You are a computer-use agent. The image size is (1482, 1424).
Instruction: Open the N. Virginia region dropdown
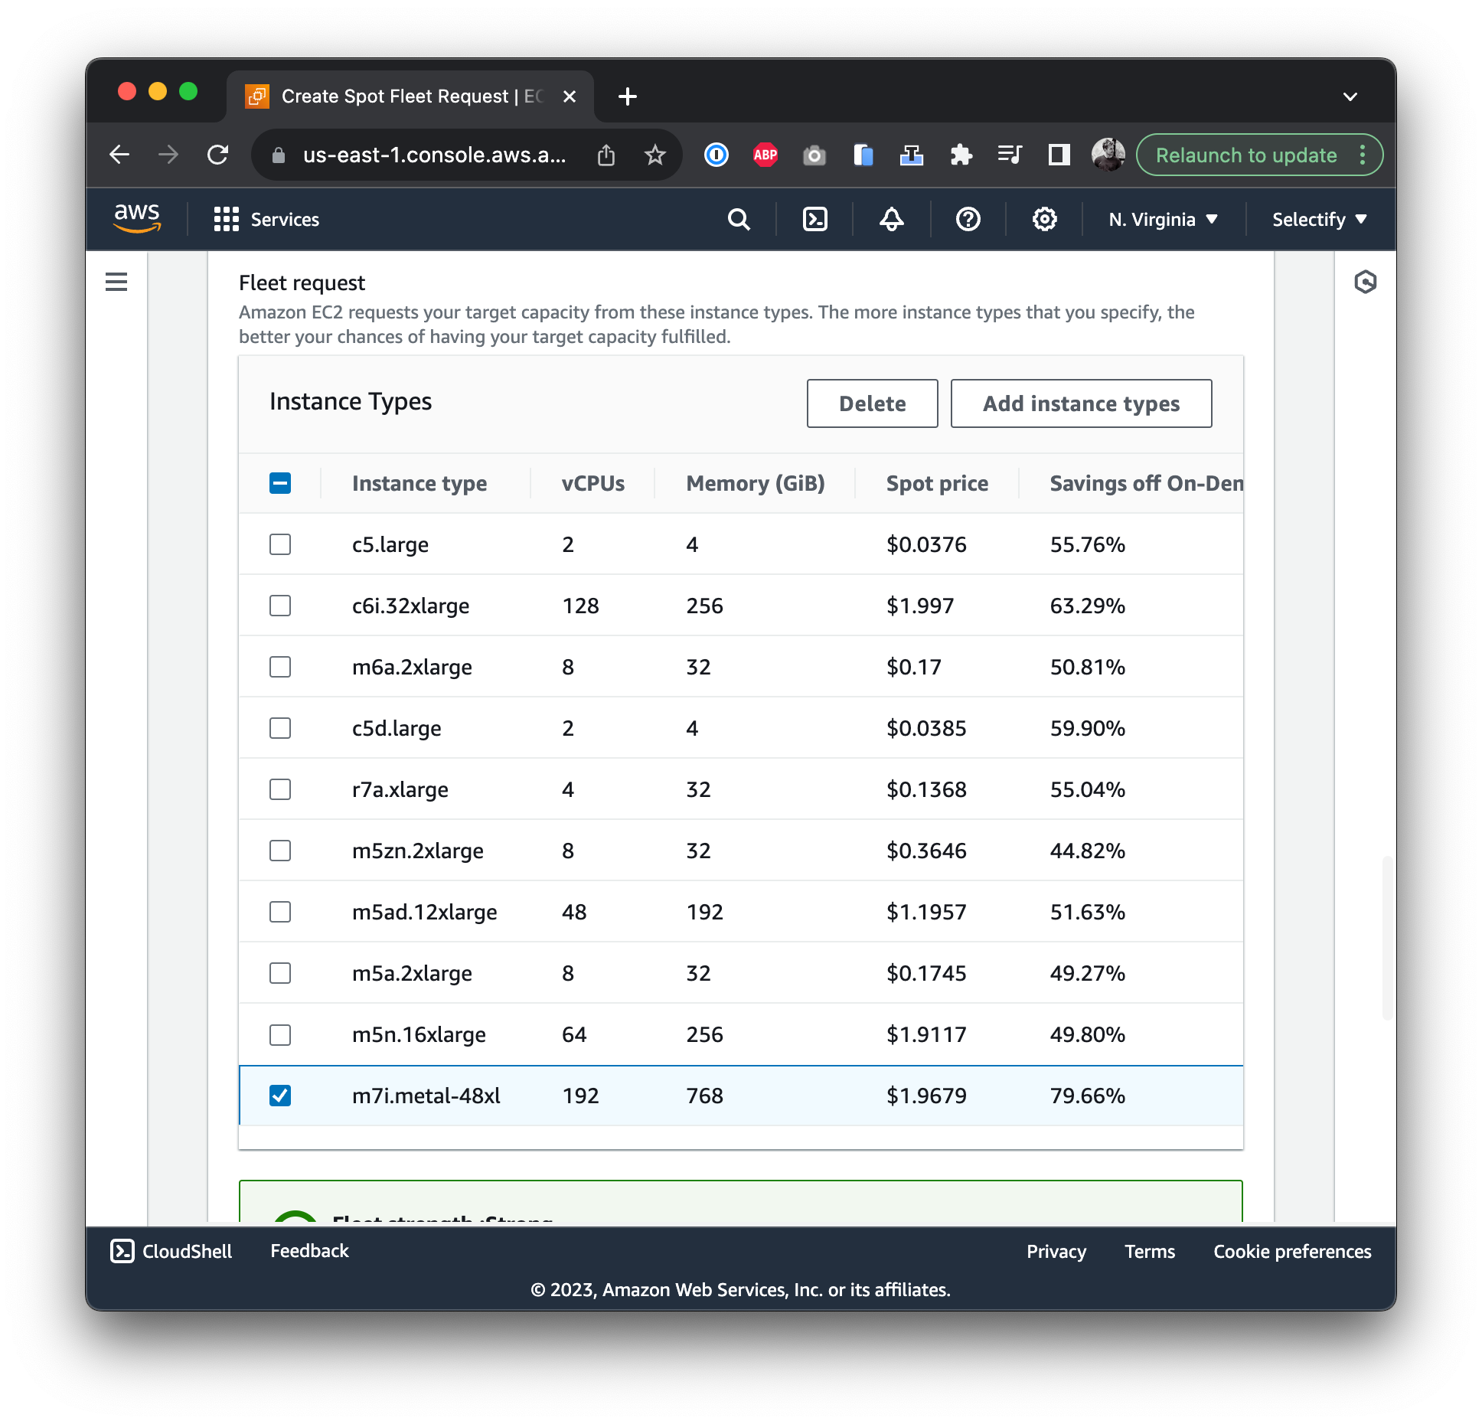click(x=1162, y=219)
